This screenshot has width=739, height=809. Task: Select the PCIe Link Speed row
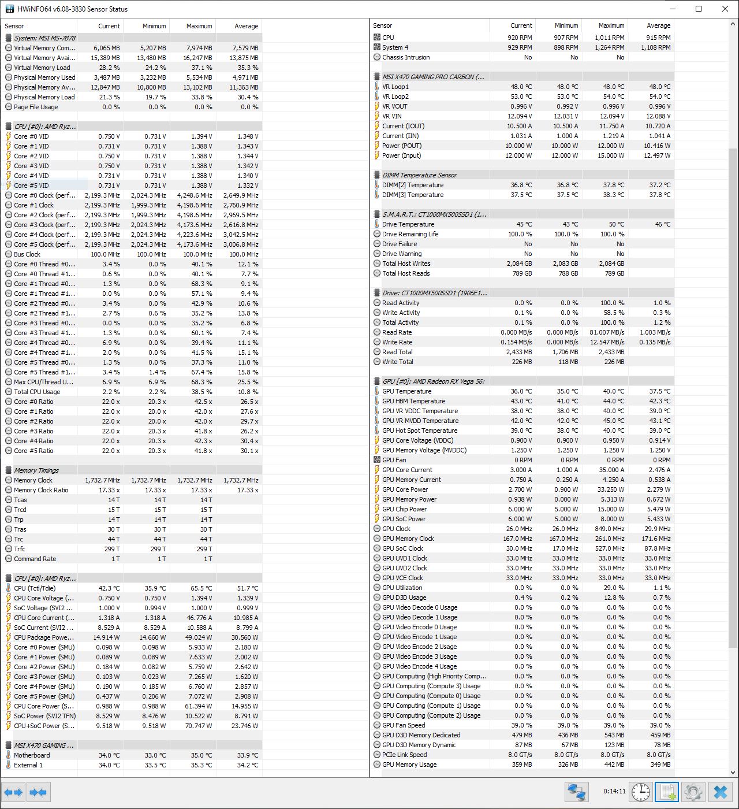[523, 755]
